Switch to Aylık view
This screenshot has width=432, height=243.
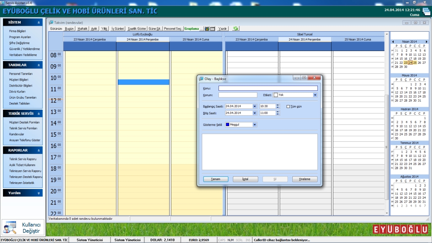pyautogui.click(x=94, y=29)
